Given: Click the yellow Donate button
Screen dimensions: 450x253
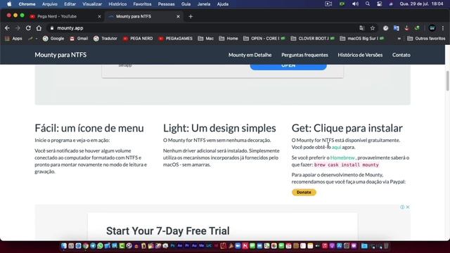Looking at the screenshot, I should pos(304,192).
